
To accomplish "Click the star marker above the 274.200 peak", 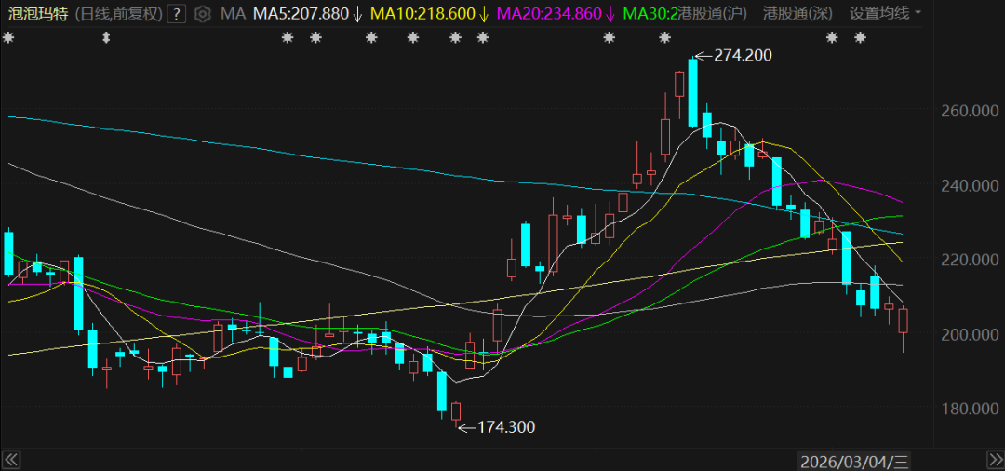I will tap(665, 38).
